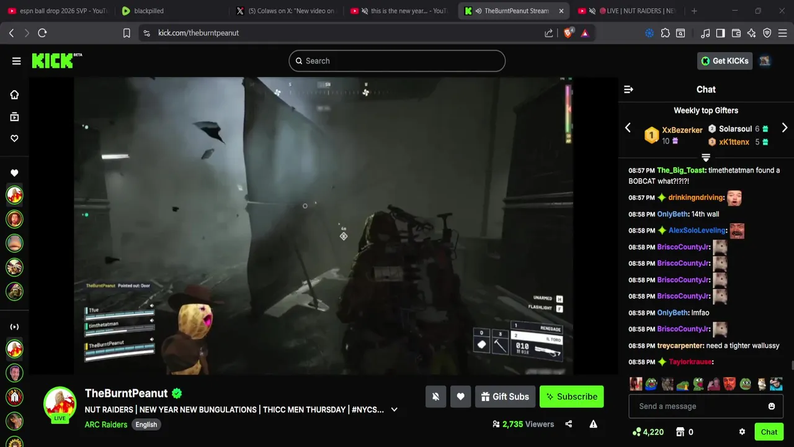Click XxBezerker top gifter name

(x=682, y=130)
